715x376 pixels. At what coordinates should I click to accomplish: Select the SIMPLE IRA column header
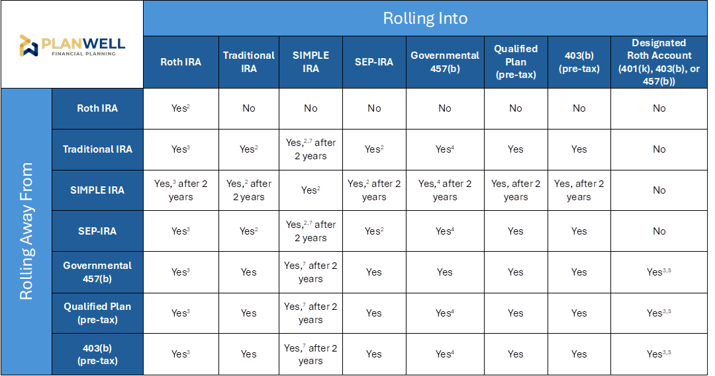tap(310, 62)
